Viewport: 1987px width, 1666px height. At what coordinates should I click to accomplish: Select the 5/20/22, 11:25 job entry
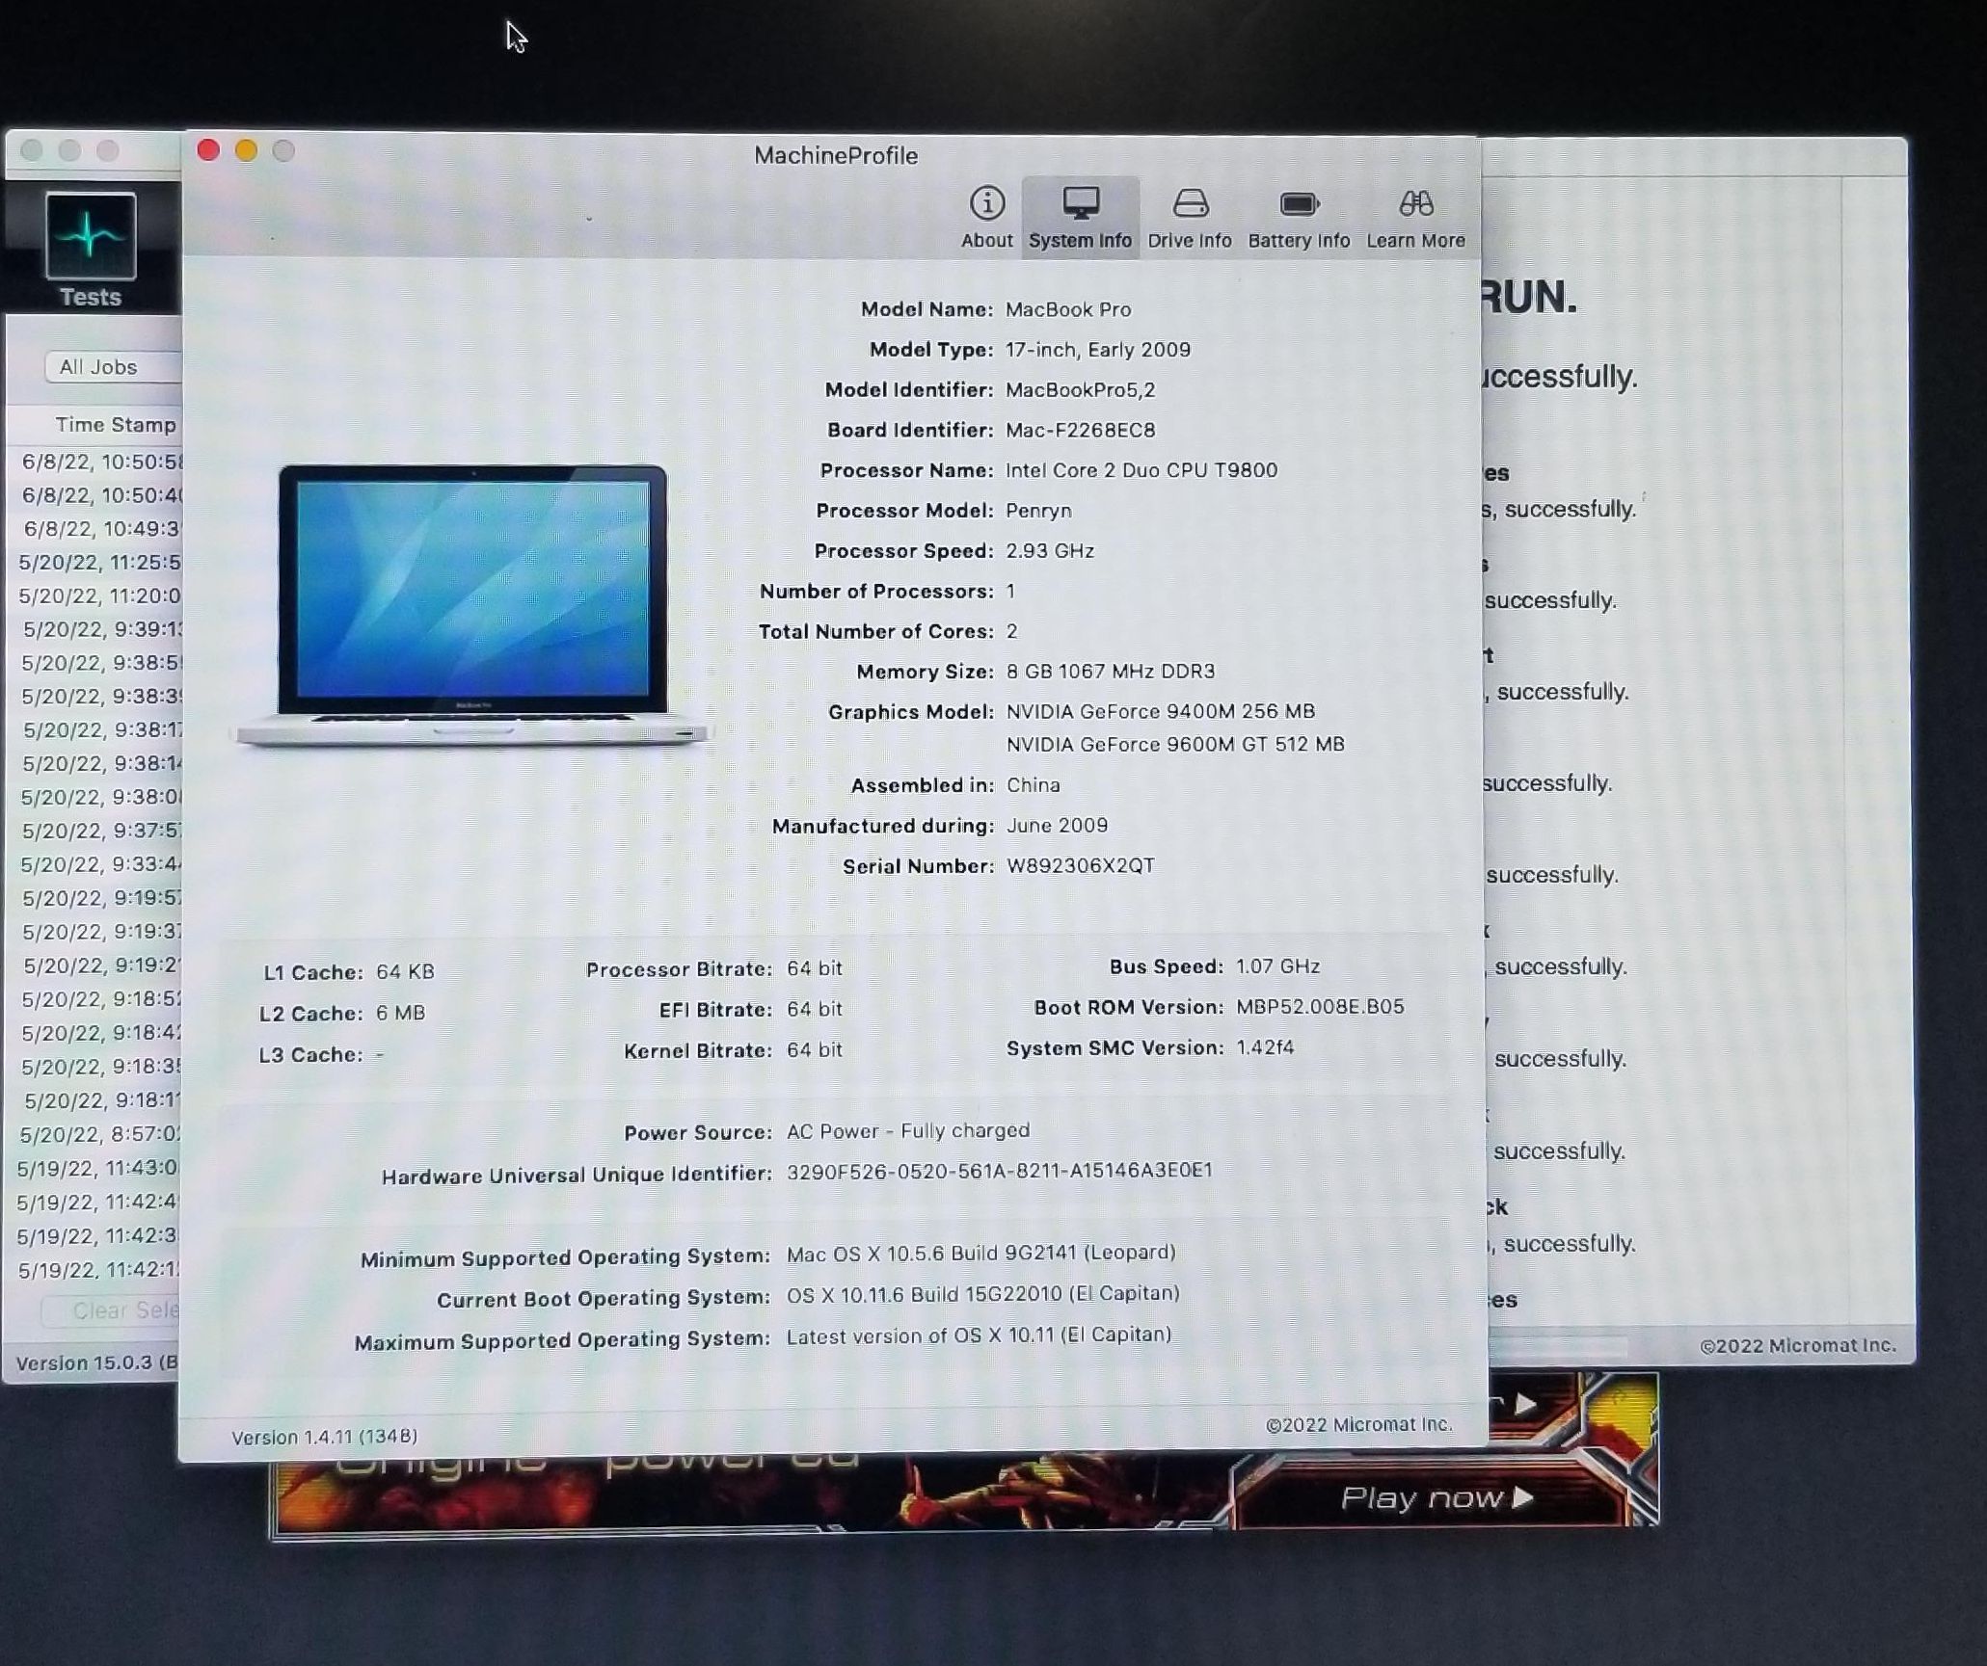[x=99, y=563]
